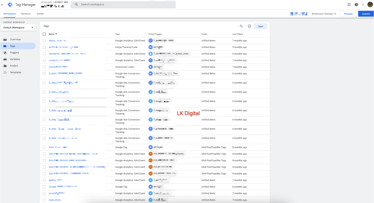Tick the checkbox for the gallery_ tag
Viewport: 374px width, 203px height.
pos(44,180)
